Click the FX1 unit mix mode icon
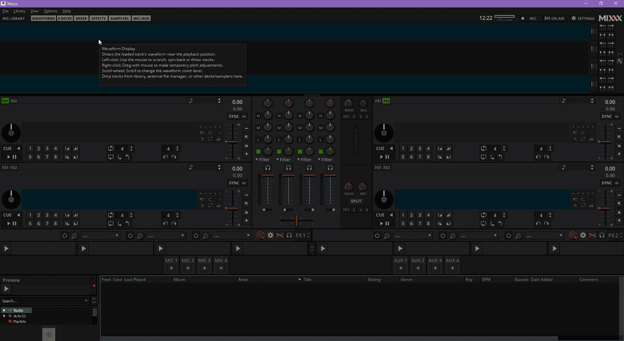This screenshot has height=341, width=624. point(280,235)
